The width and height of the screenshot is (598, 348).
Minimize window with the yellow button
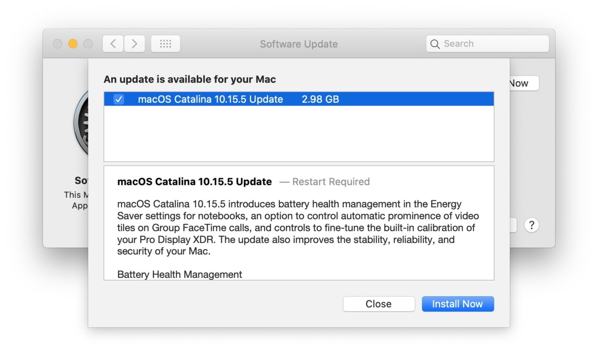(x=72, y=44)
